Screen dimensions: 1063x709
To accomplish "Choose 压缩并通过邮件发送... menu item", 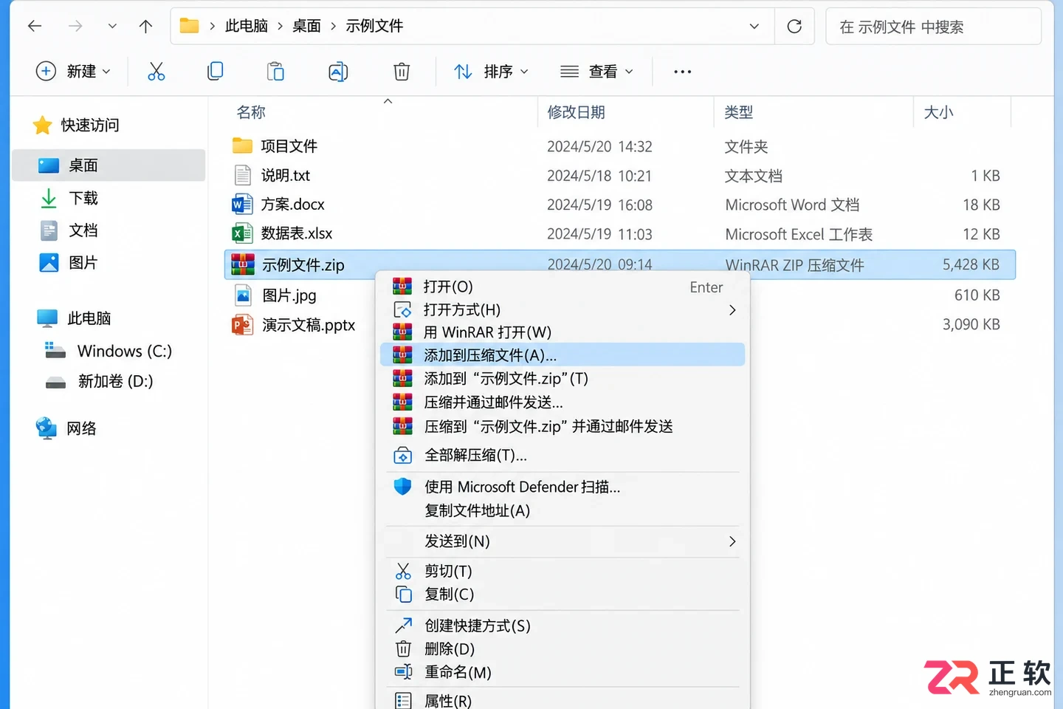I will pyautogui.click(x=563, y=403).
